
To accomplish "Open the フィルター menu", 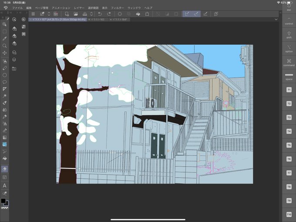I will pyautogui.click(x=118, y=8).
